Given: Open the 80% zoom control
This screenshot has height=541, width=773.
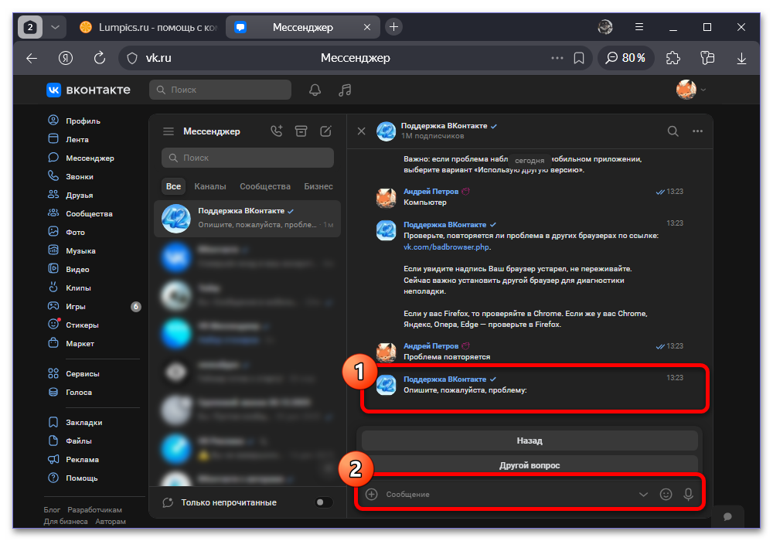Looking at the screenshot, I should (x=625, y=58).
